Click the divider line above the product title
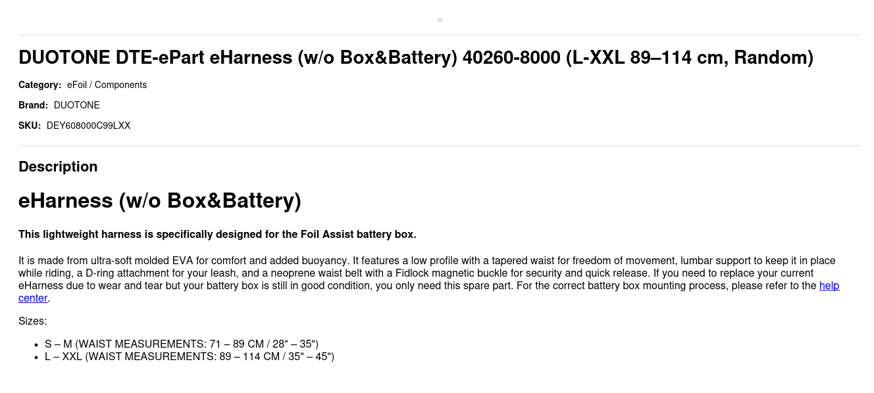Screen dimensions: 874x393 pos(440,35)
